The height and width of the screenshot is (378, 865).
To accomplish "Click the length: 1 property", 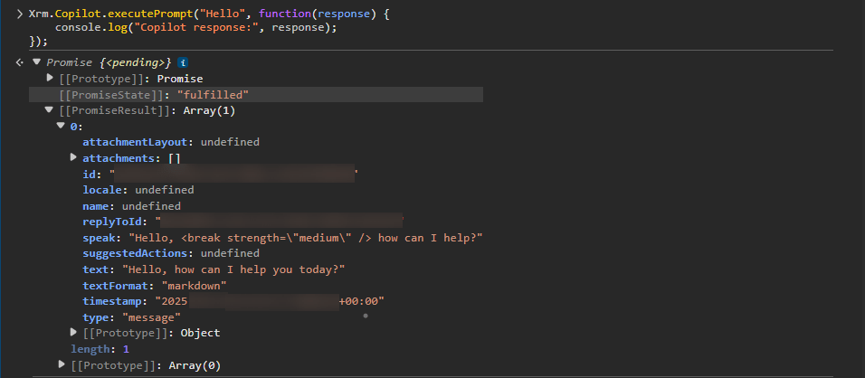I will click(x=100, y=349).
